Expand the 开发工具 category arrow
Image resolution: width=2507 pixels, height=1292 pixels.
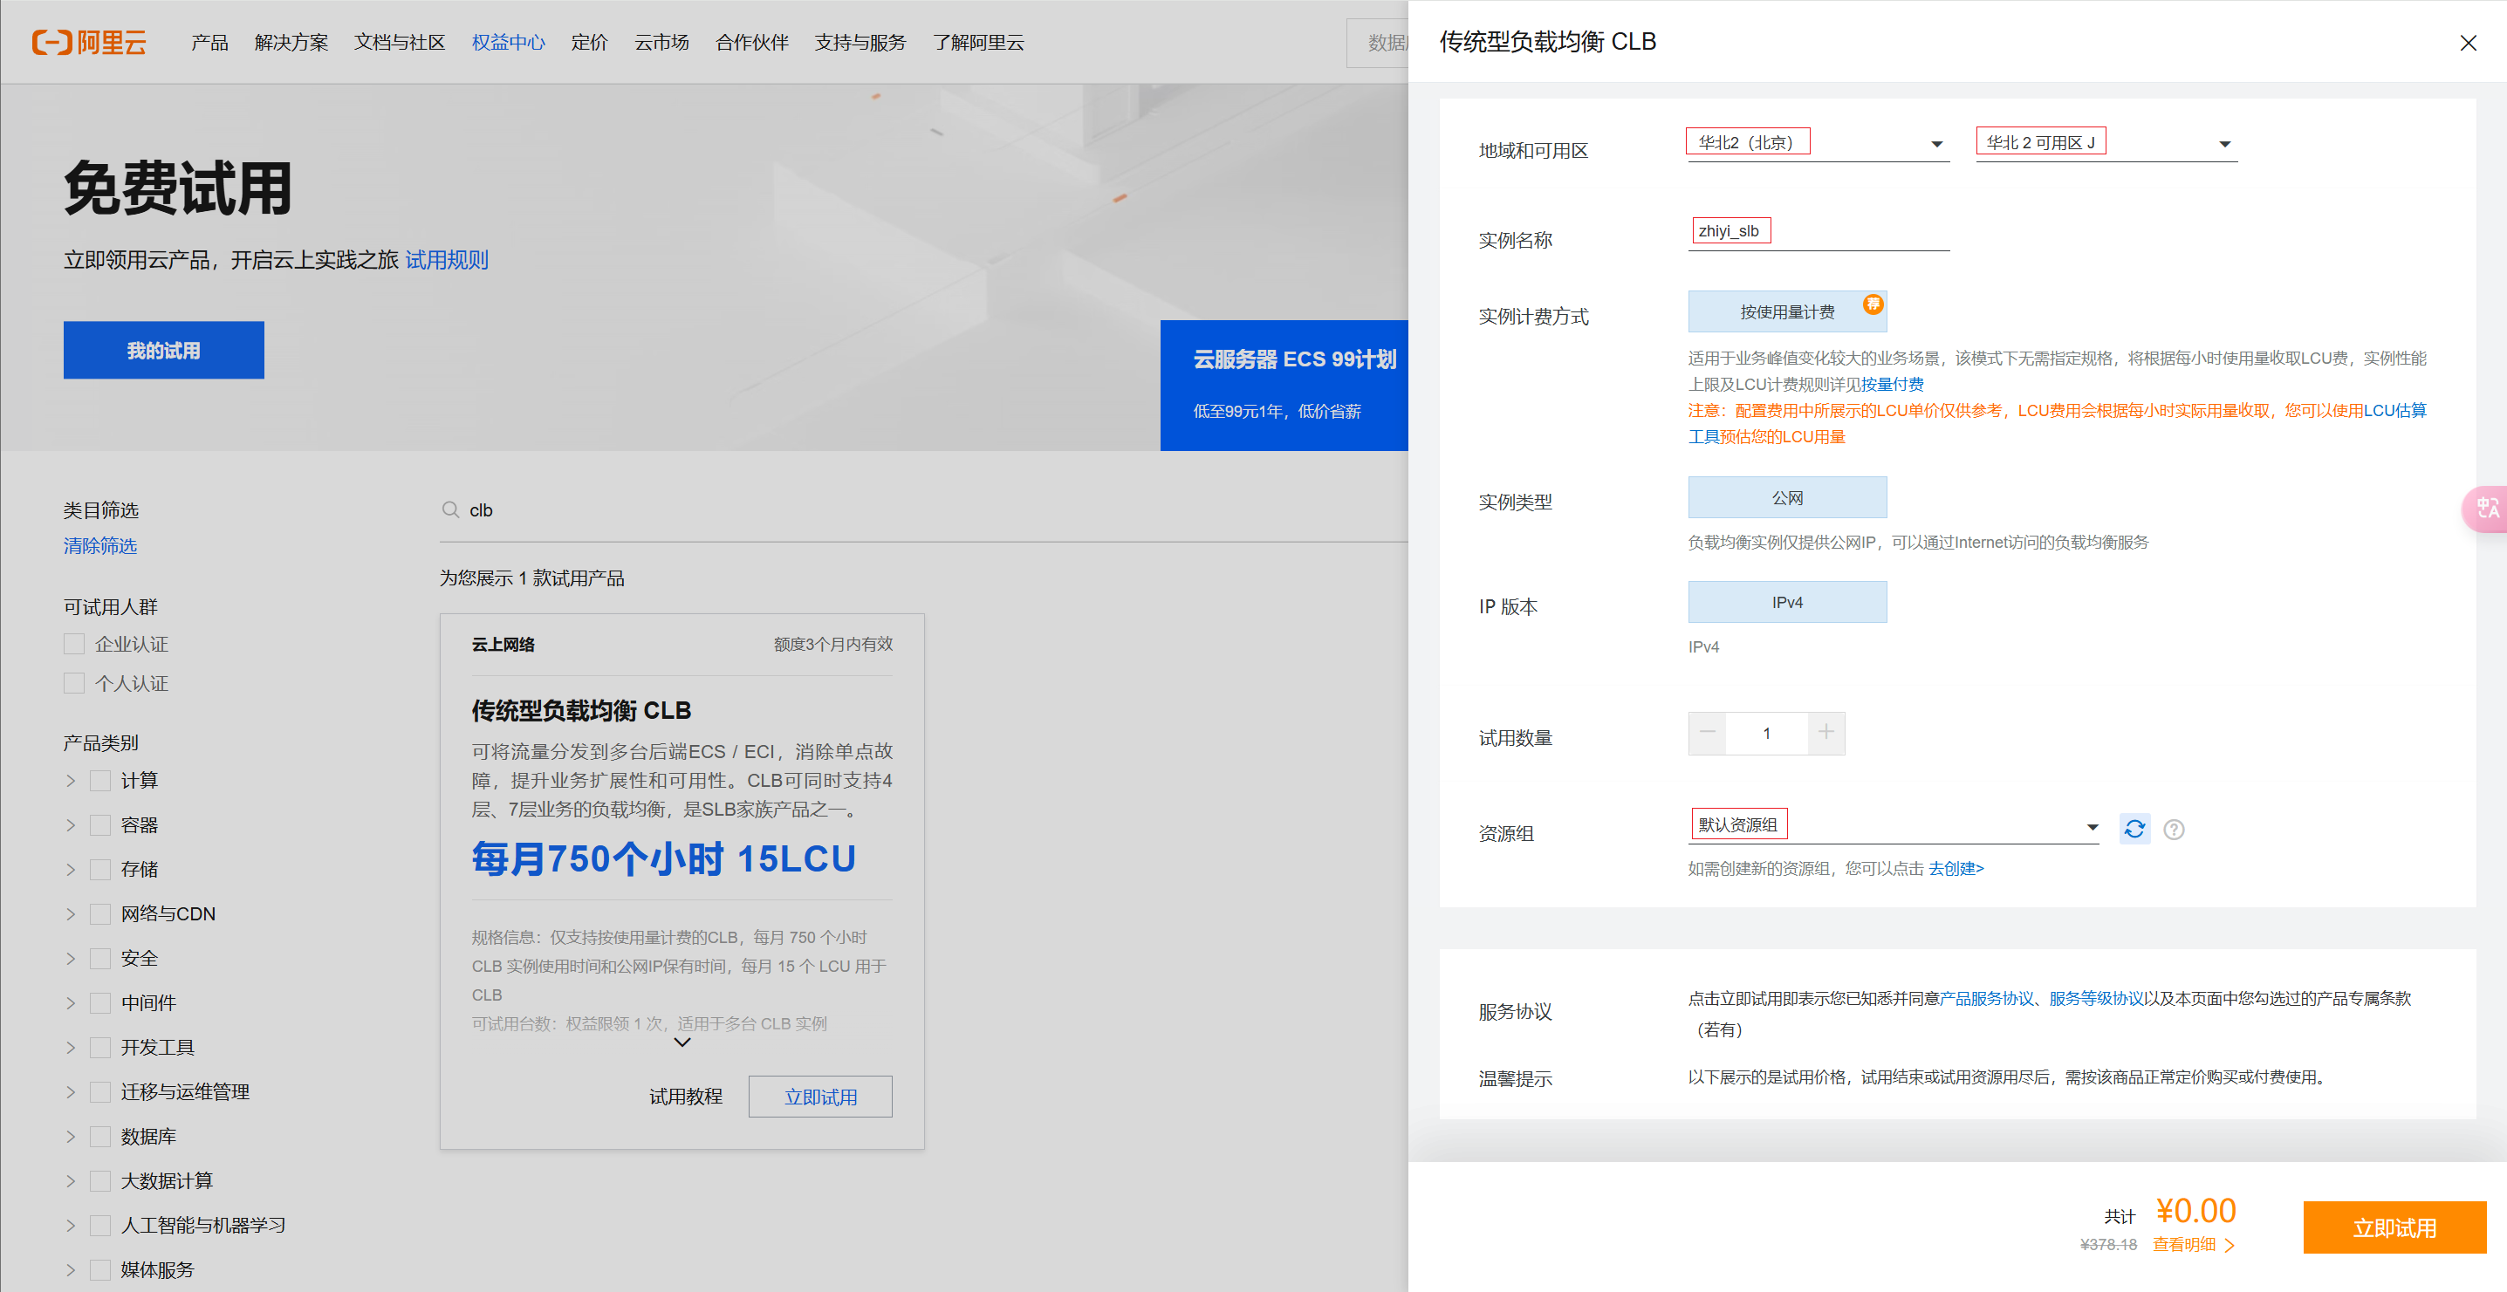(70, 1047)
